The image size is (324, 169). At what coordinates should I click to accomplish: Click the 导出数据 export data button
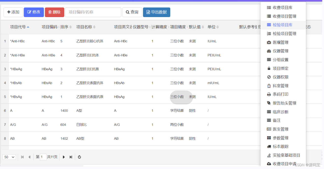point(156,12)
